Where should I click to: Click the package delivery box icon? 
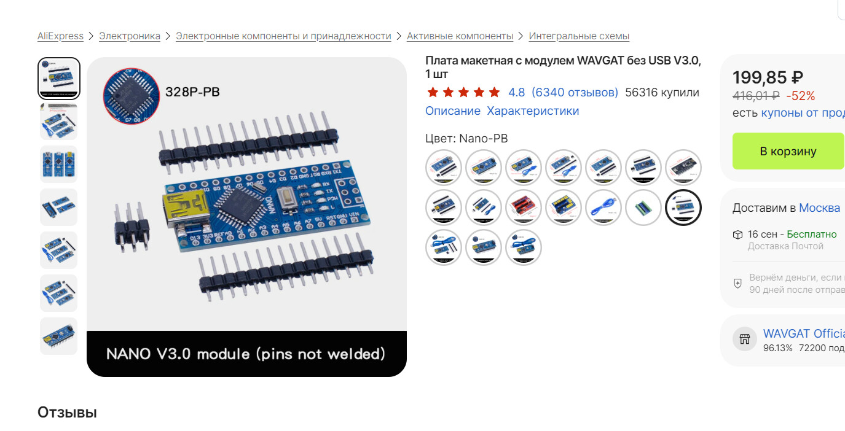(x=738, y=235)
